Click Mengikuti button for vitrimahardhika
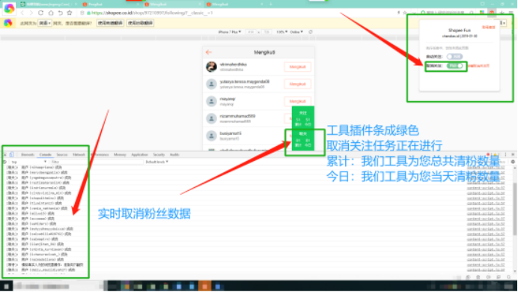 pos(297,67)
